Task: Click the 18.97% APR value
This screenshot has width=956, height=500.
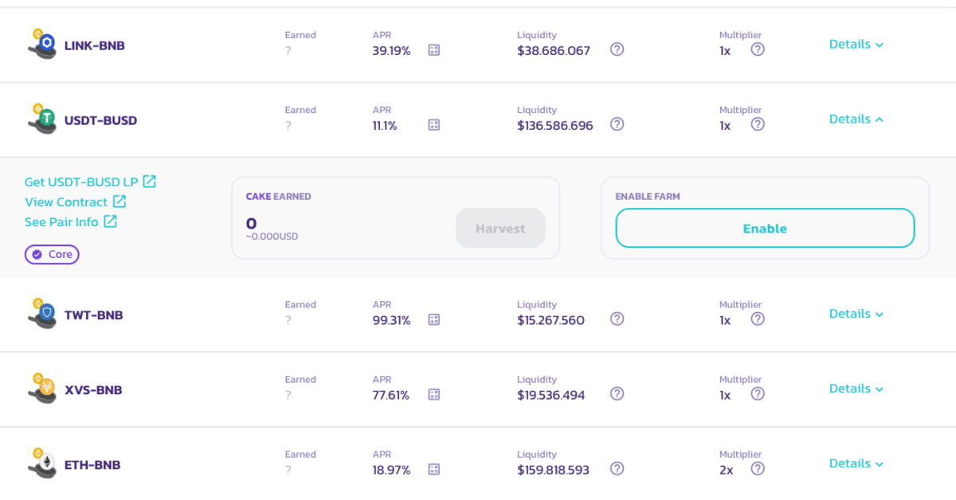Action: click(x=392, y=470)
